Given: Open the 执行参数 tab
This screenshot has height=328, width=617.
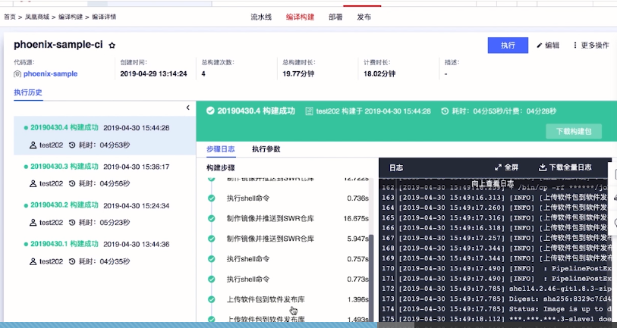Looking at the screenshot, I should click(x=266, y=149).
